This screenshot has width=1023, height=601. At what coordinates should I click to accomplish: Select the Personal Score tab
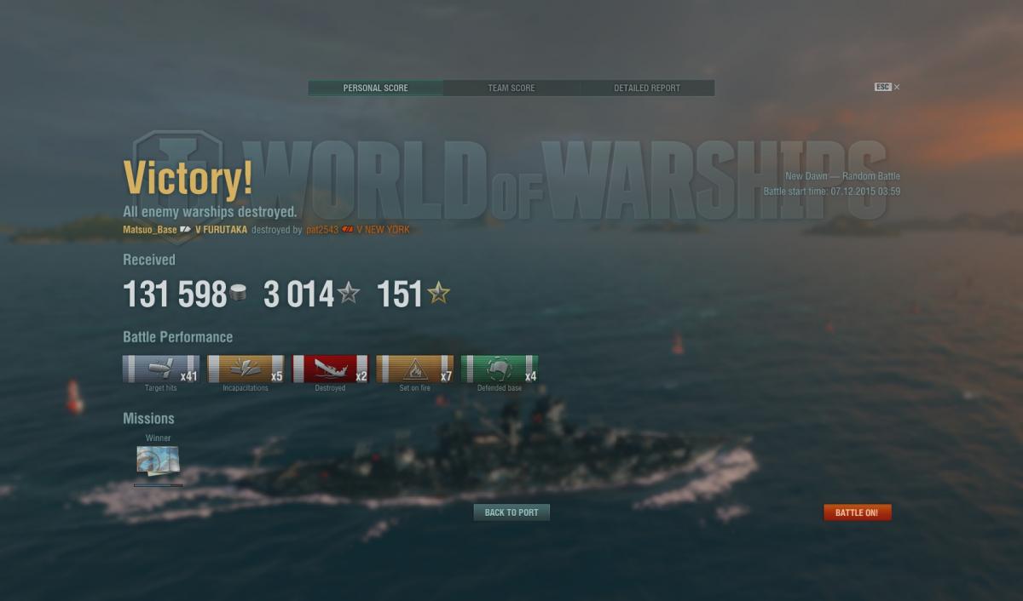(x=376, y=89)
